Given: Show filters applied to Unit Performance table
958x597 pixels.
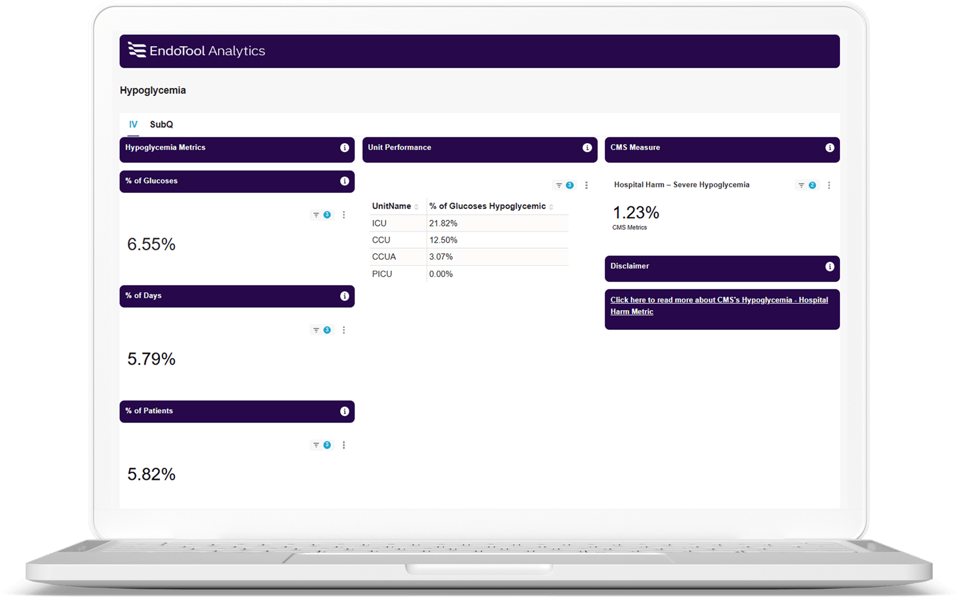Looking at the screenshot, I should [x=564, y=186].
